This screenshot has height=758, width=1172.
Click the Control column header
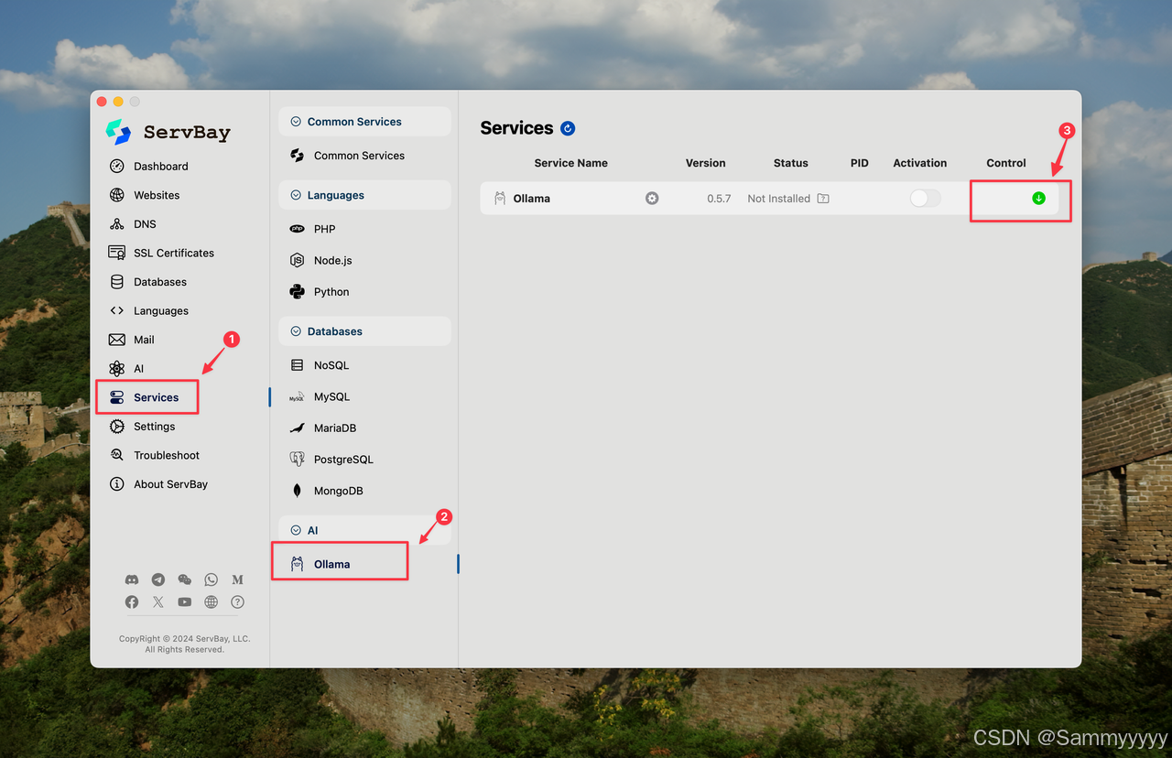(x=1005, y=163)
